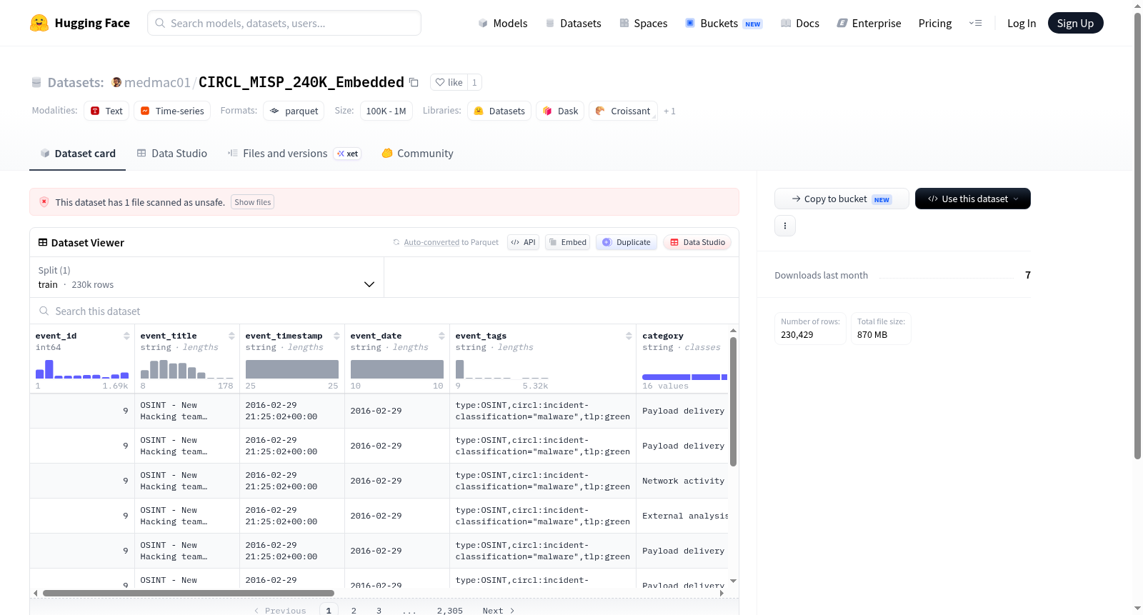Click the Embed button in Dataset Viewer

pos(568,242)
